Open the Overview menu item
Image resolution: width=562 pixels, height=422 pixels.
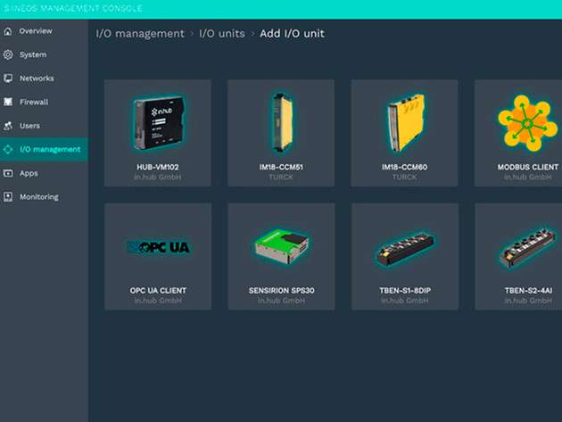coord(44,31)
